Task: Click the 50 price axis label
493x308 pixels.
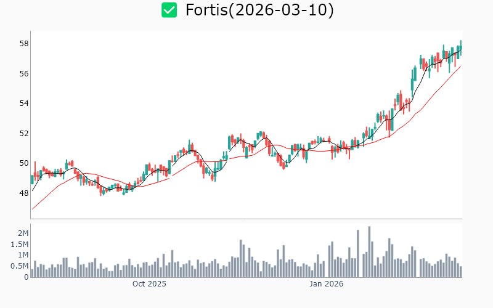Action: tap(24, 163)
